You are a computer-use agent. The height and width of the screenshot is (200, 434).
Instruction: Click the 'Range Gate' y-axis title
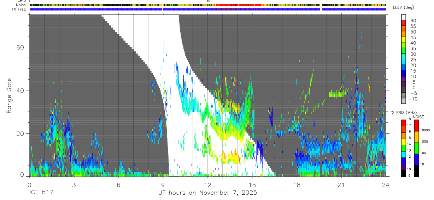tap(9, 96)
